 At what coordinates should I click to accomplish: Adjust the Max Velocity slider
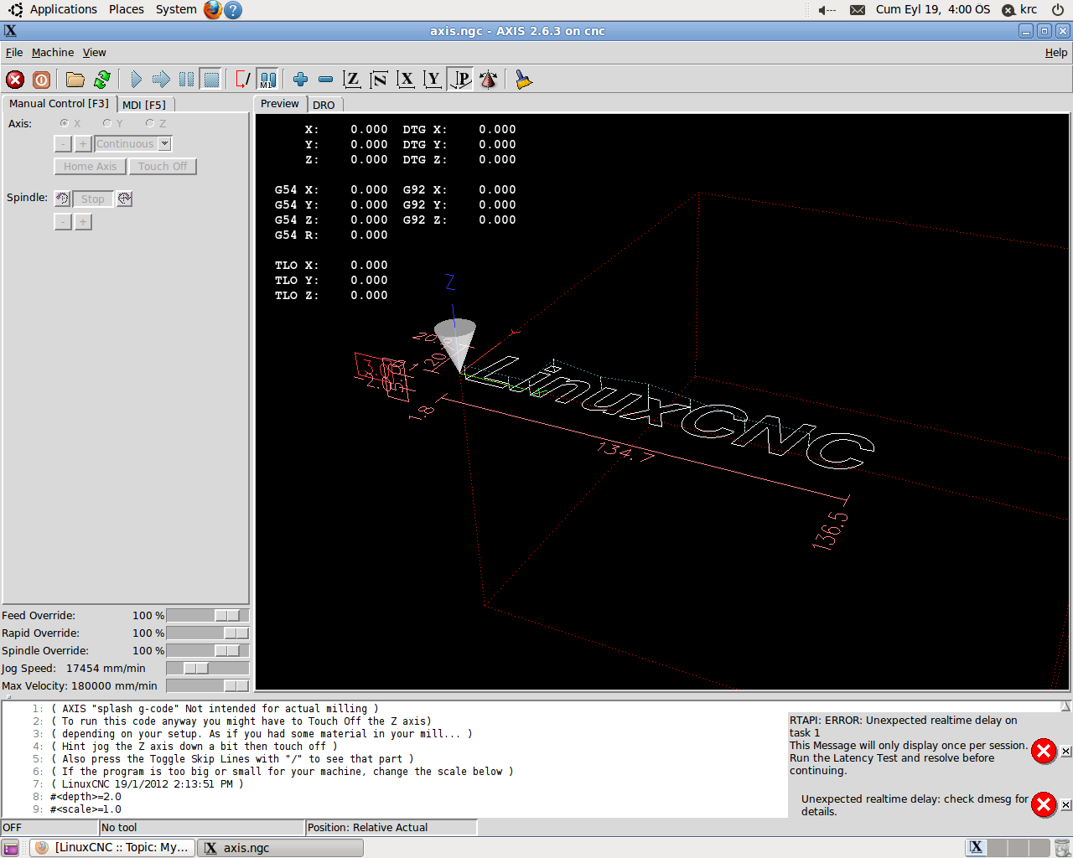pos(208,685)
